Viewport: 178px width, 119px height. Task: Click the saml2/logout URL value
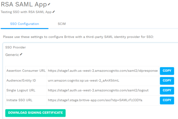(x=98, y=91)
